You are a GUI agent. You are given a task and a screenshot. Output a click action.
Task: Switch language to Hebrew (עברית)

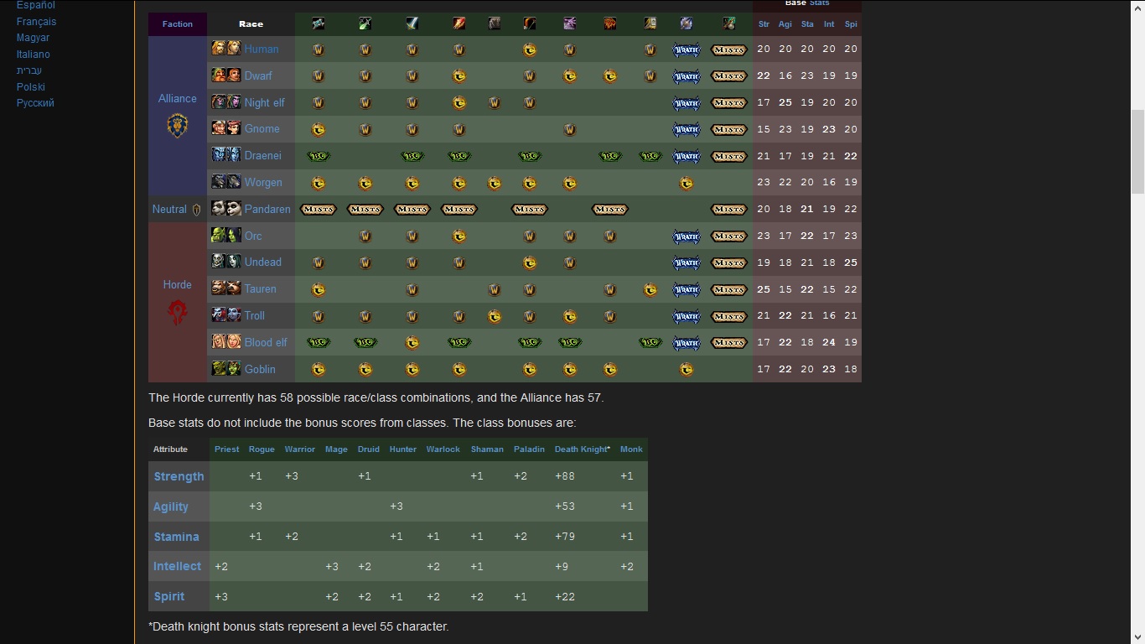point(29,70)
